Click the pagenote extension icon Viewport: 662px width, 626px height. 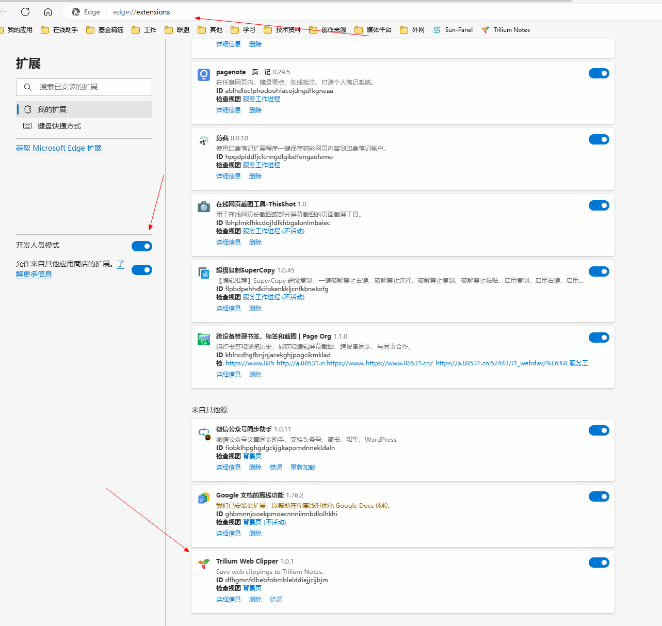[204, 75]
